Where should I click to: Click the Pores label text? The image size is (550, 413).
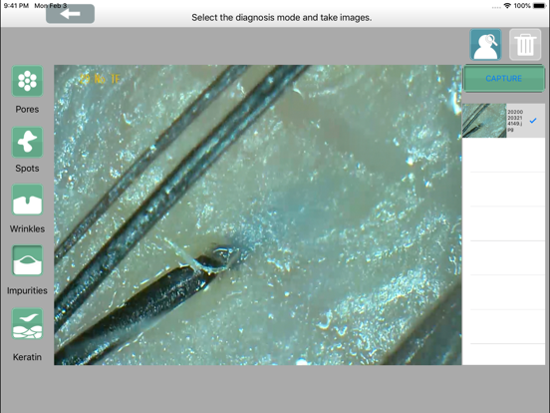pyautogui.click(x=27, y=109)
